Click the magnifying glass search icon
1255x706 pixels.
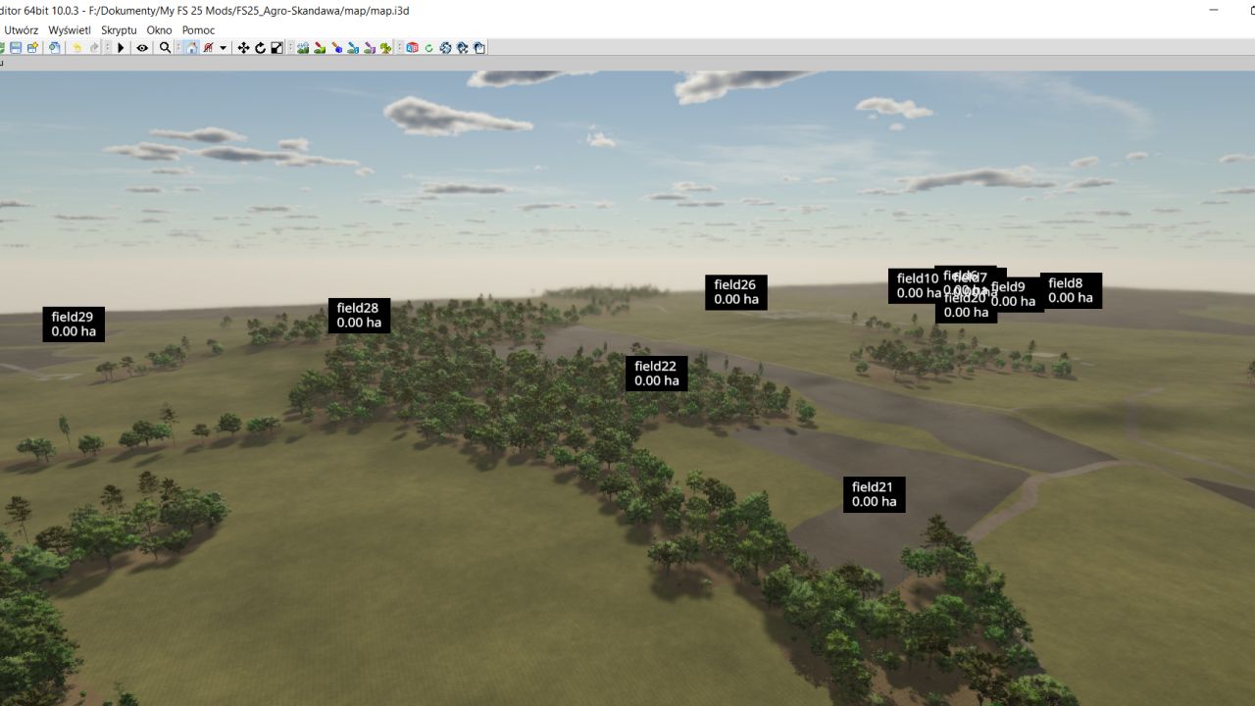click(x=165, y=47)
